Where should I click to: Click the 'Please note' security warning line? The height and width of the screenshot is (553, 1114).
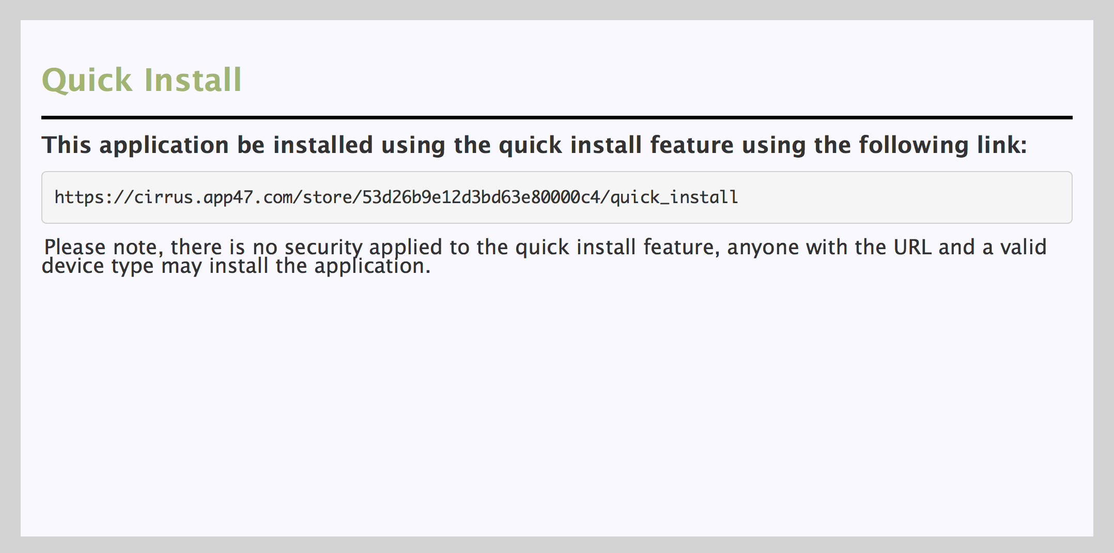(545, 247)
